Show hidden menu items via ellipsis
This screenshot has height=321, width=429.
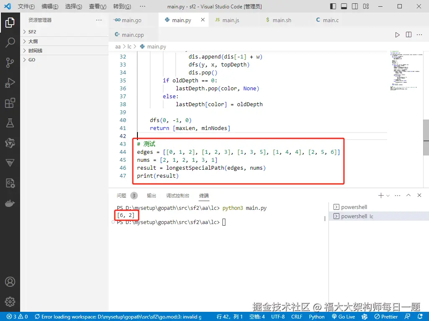142,6
